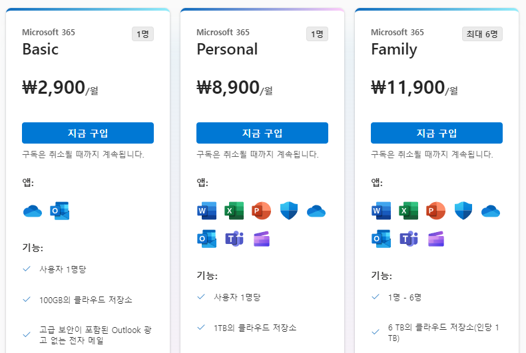Click the Teams icon in Personal plan
Image resolution: width=526 pixels, height=353 pixels.
(x=234, y=239)
